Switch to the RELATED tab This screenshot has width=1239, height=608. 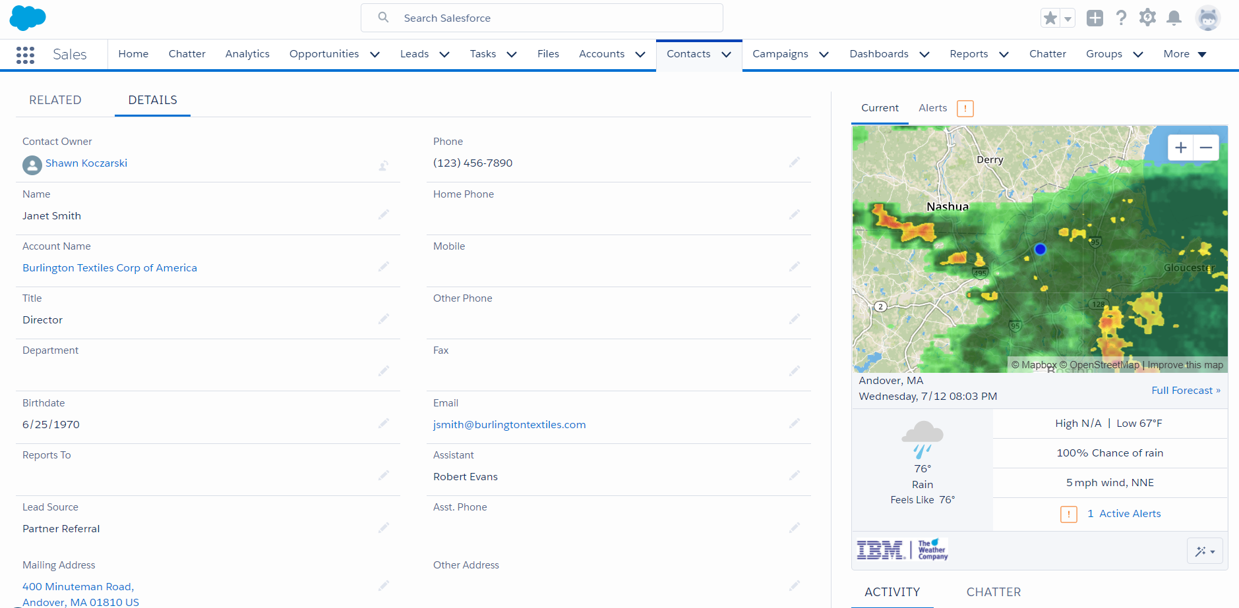55,100
